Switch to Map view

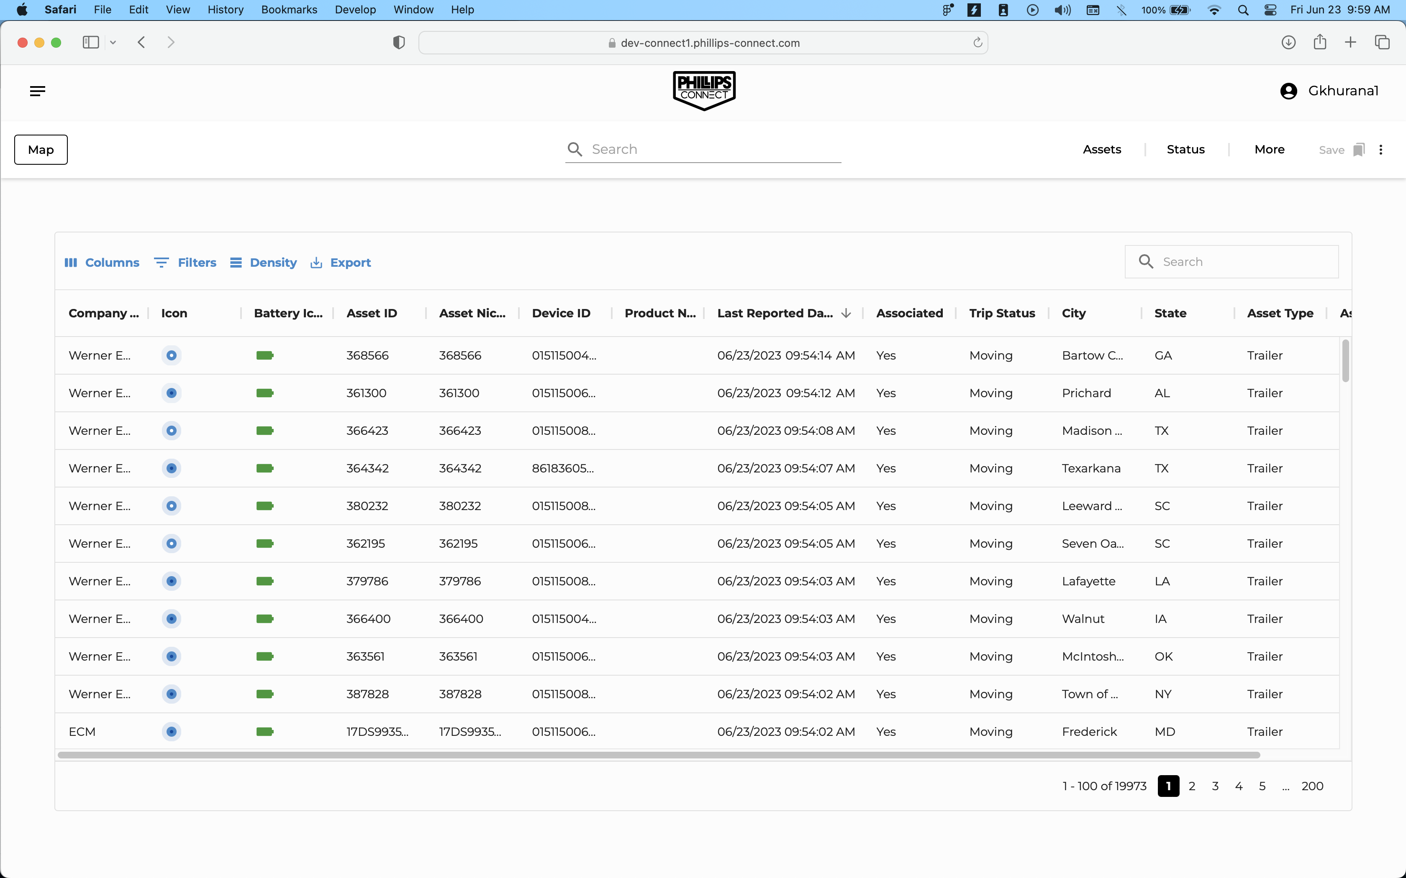pyautogui.click(x=41, y=150)
